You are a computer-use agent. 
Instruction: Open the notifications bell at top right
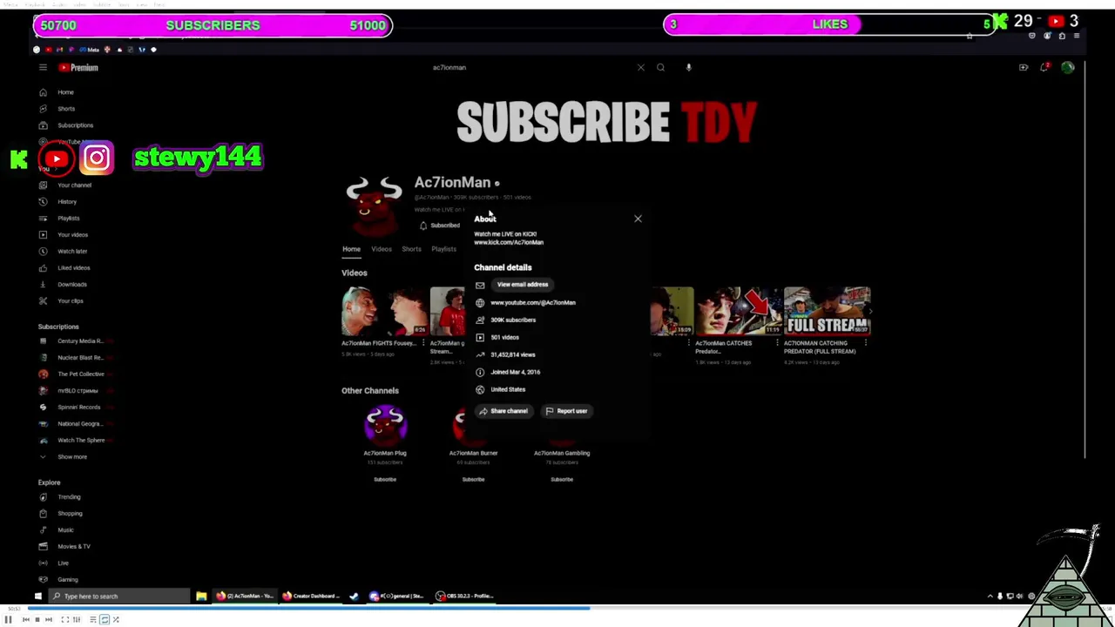pyautogui.click(x=1044, y=67)
